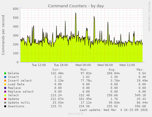
Task: Click the Select max value 549.18
Action: pos(140,95)
